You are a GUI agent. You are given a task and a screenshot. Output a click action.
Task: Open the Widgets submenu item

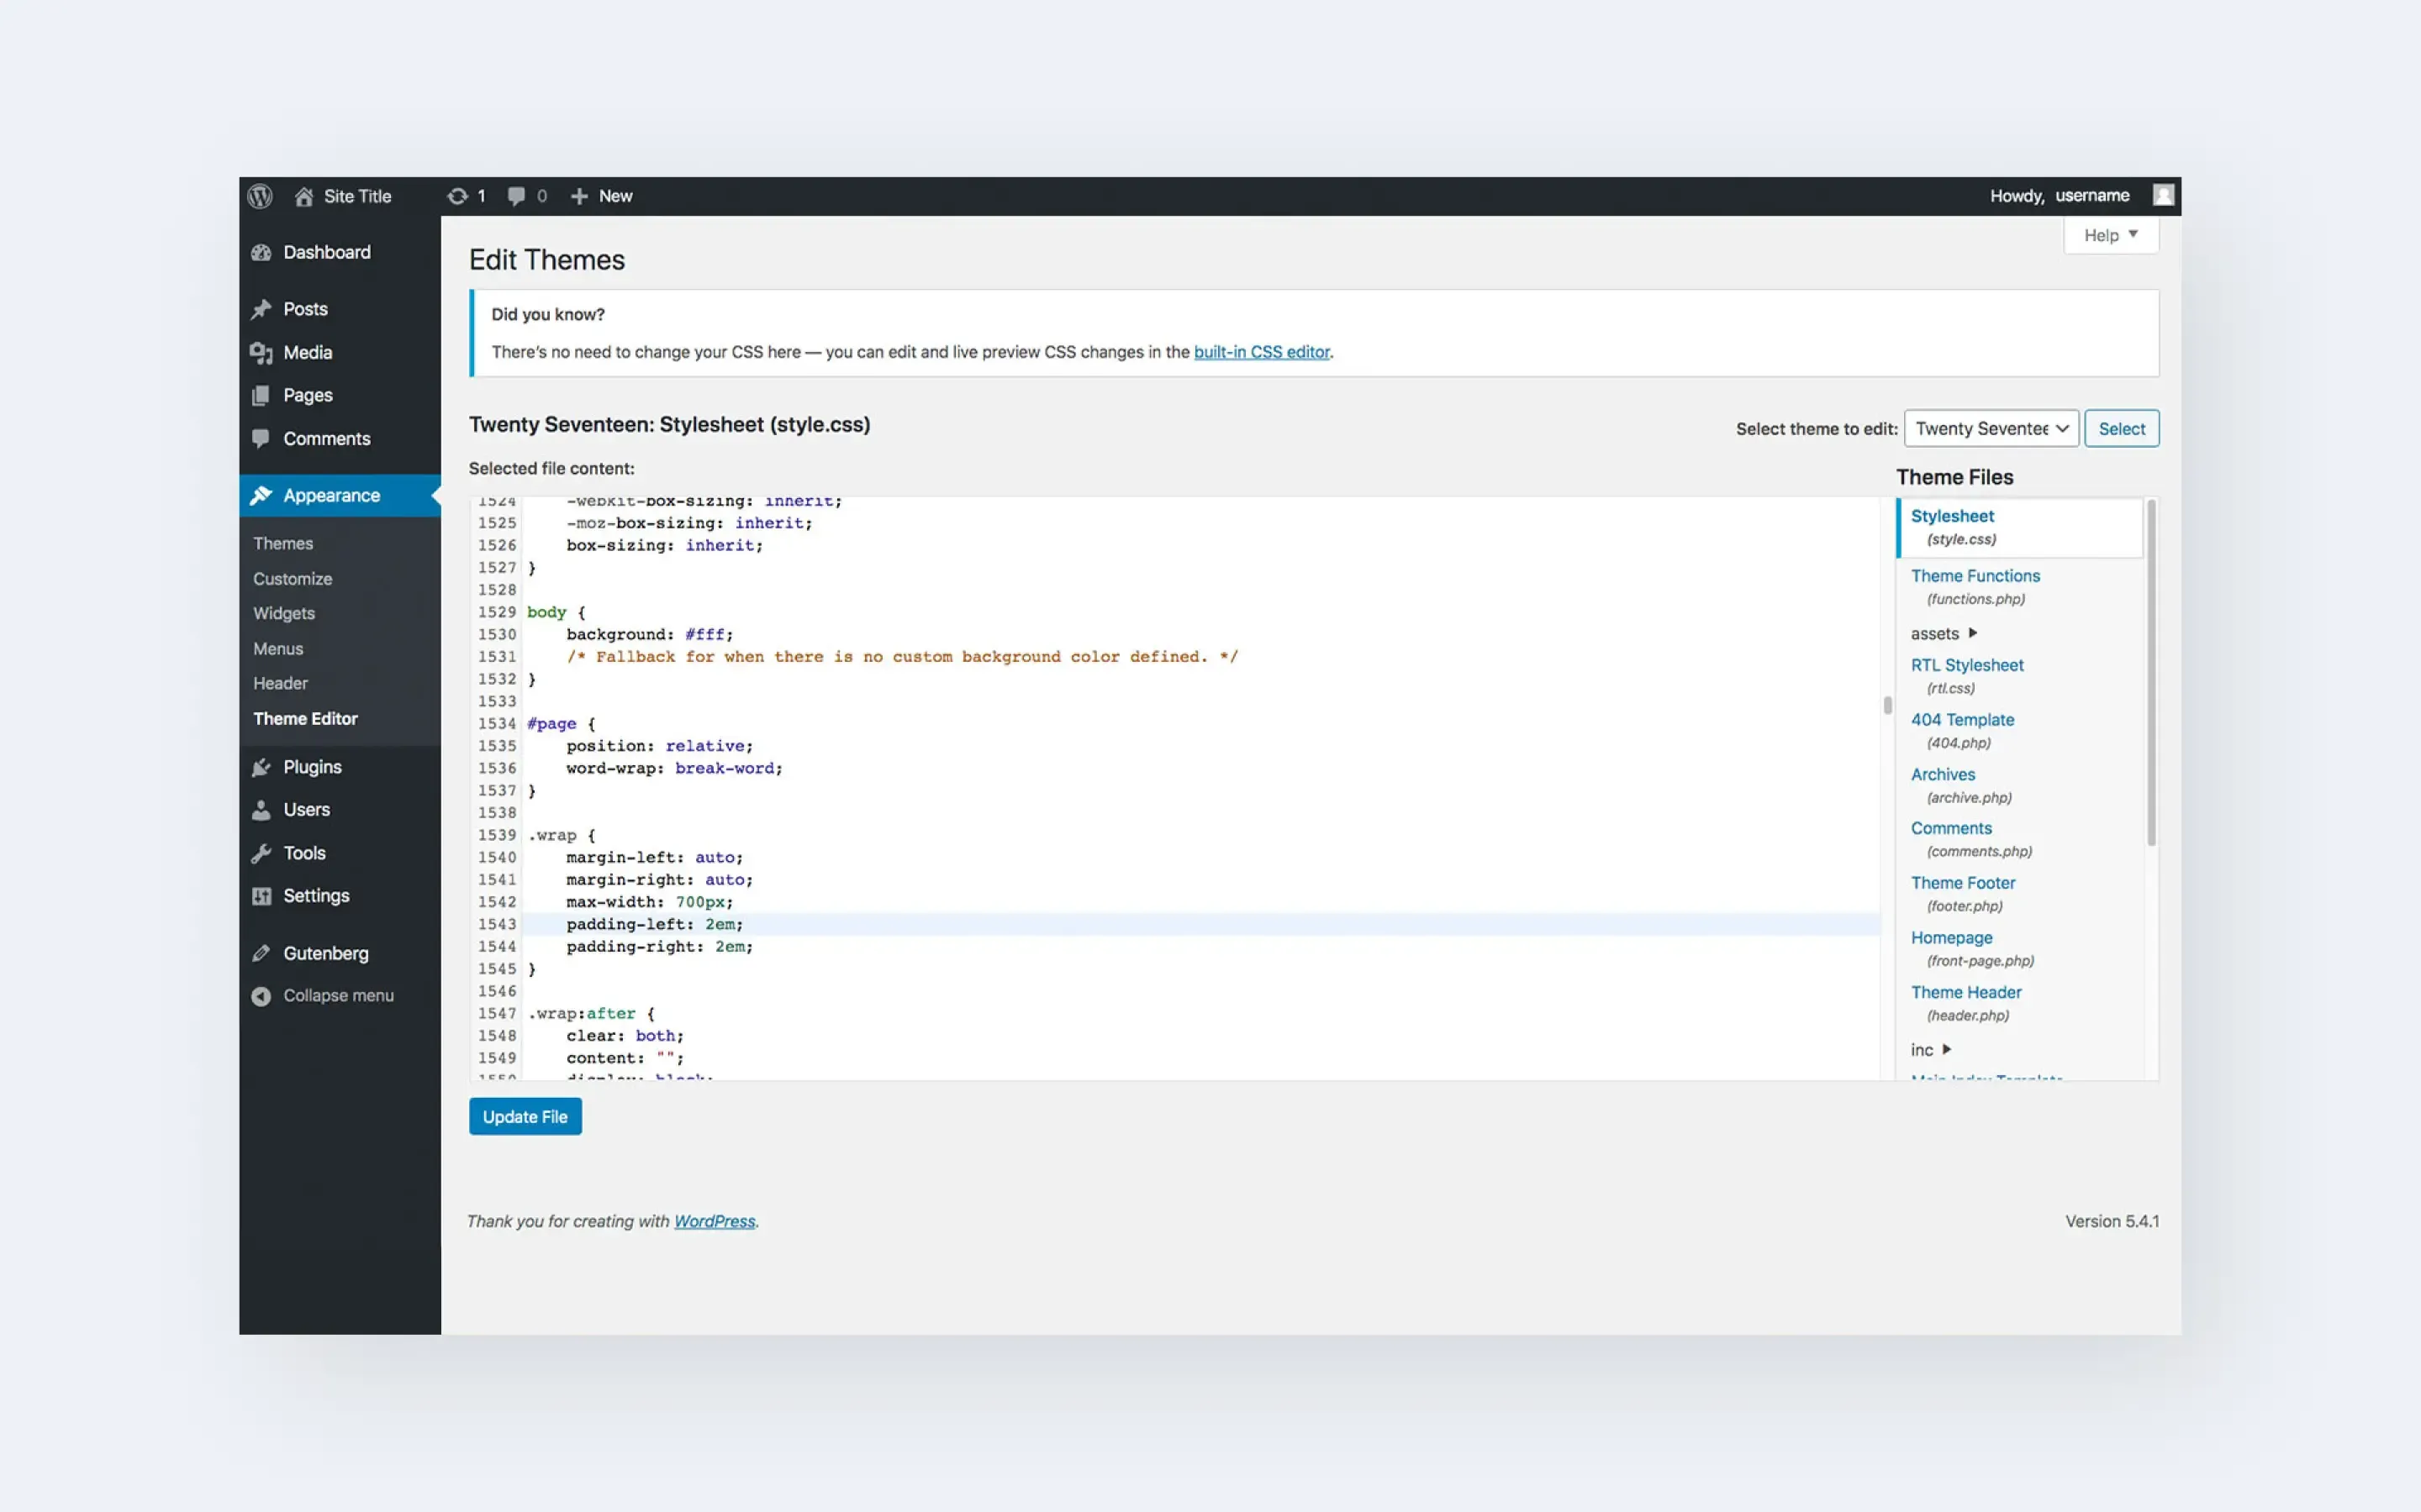[284, 613]
